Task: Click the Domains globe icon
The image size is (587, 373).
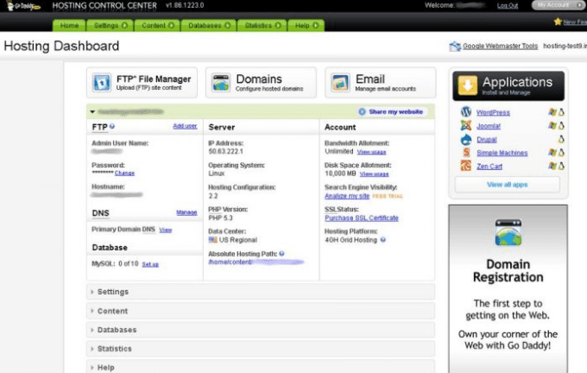Action: click(x=221, y=83)
